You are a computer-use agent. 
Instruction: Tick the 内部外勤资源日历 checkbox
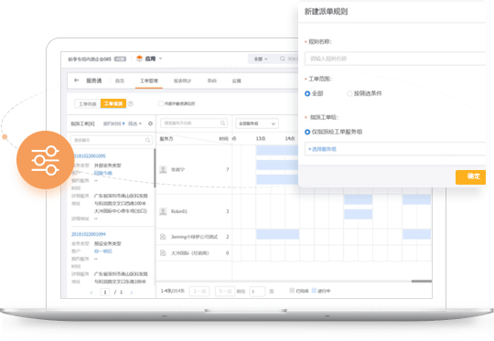pyautogui.click(x=160, y=103)
